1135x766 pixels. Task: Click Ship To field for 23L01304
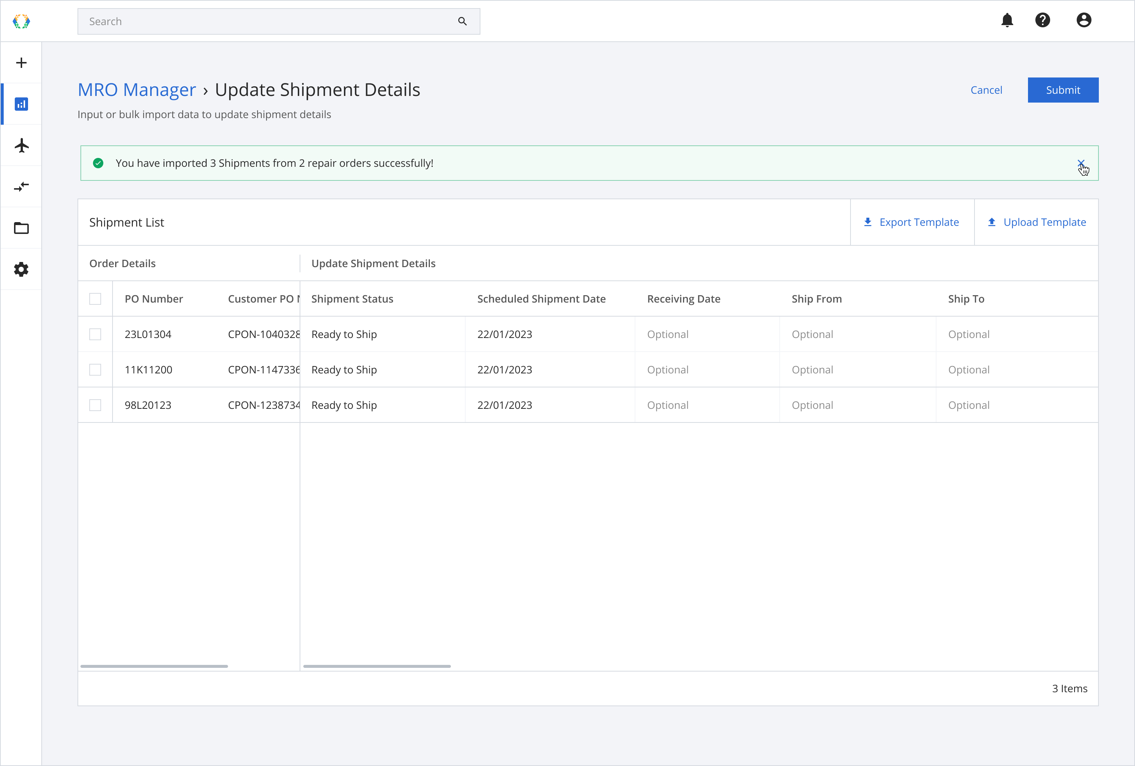click(1017, 334)
